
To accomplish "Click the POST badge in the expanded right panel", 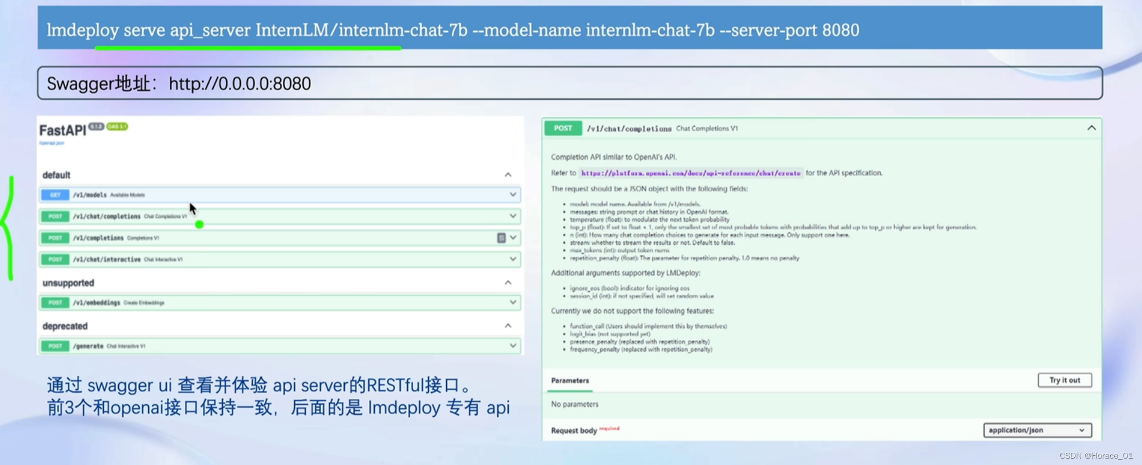I will 563,129.
